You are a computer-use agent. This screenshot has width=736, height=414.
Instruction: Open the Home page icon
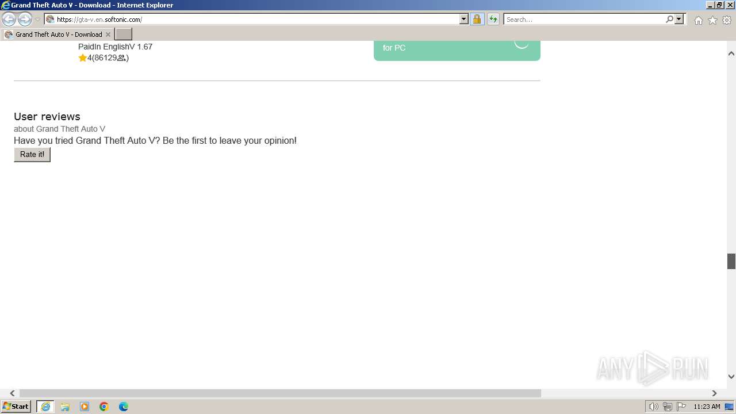[x=698, y=20]
